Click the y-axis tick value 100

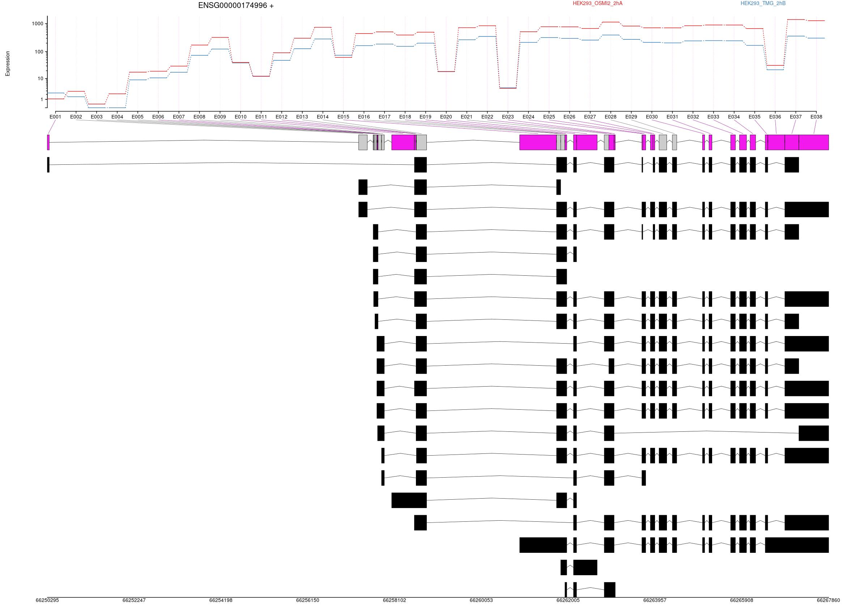pos(39,52)
